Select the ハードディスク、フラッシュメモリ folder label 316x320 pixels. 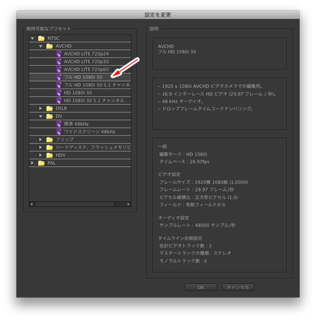[93, 147]
